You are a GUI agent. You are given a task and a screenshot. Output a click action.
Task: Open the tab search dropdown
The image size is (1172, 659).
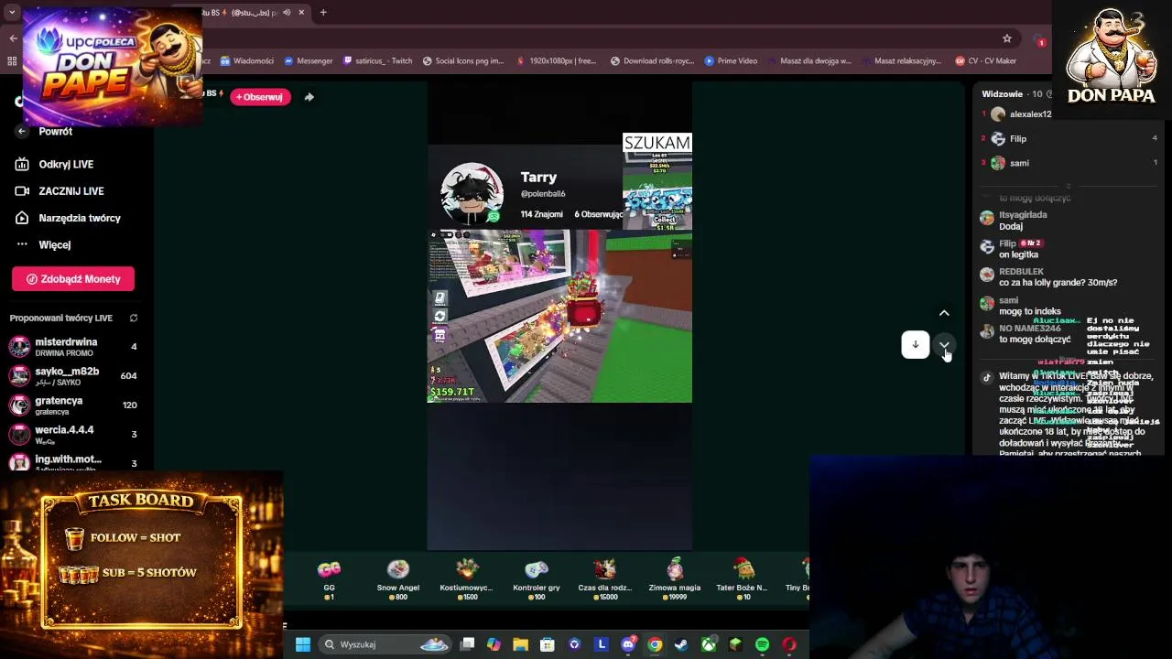12,13
